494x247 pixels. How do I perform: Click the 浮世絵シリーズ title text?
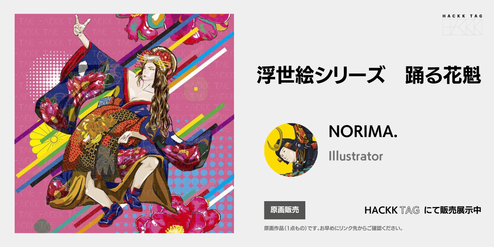point(320,75)
